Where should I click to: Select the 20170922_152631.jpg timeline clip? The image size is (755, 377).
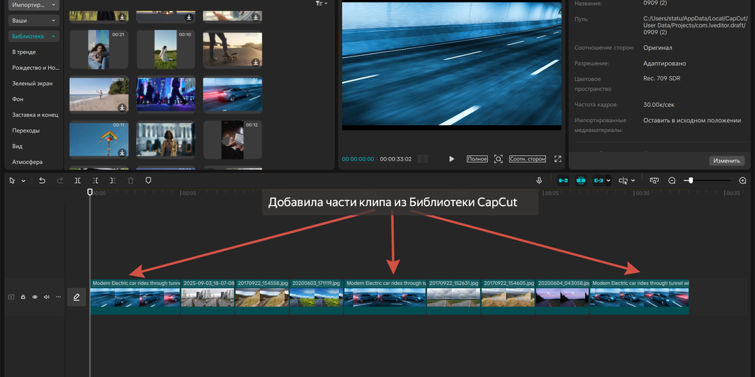point(454,297)
